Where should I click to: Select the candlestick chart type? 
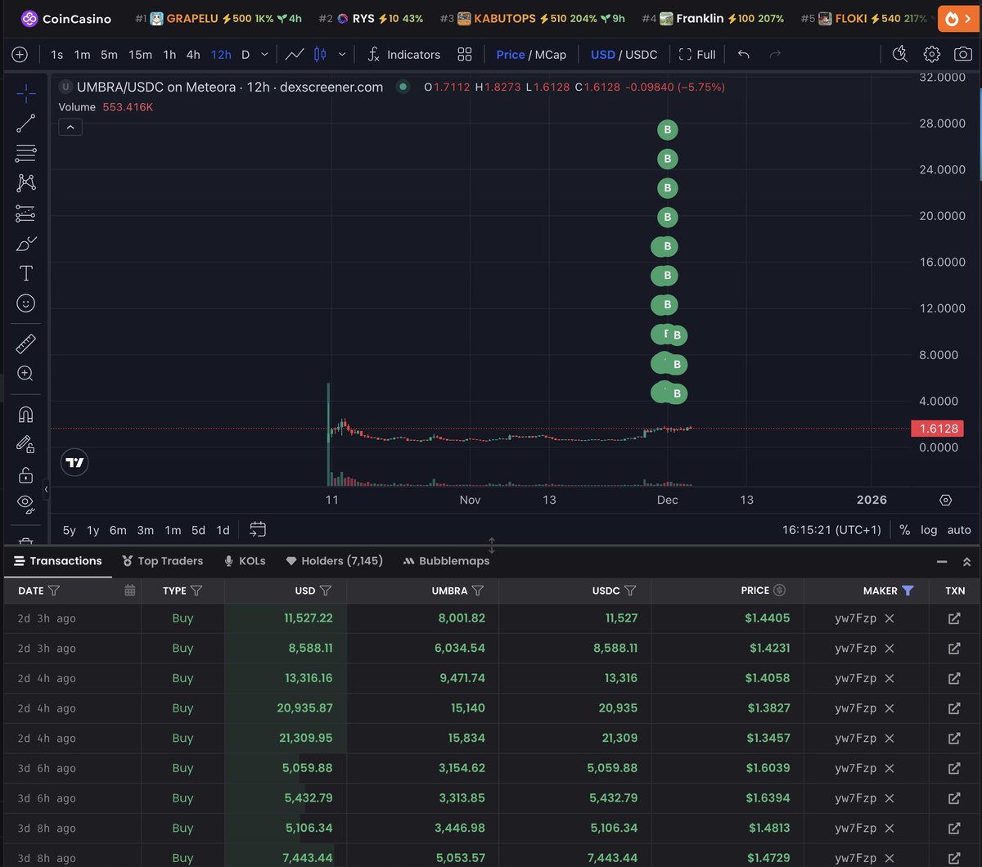click(320, 55)
